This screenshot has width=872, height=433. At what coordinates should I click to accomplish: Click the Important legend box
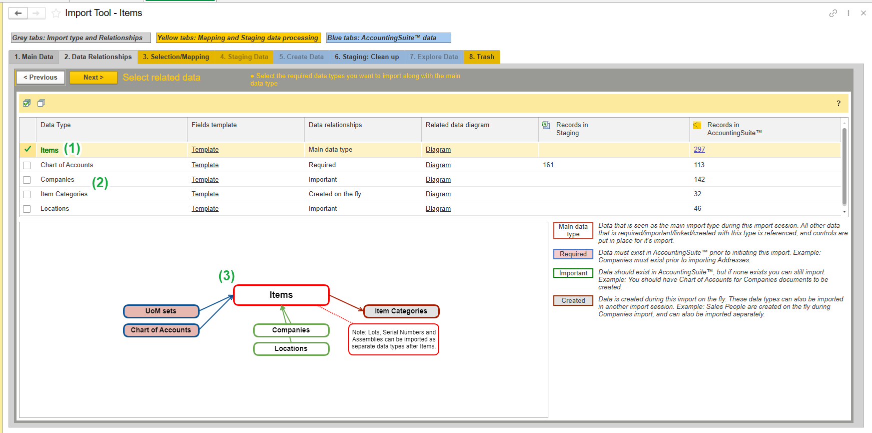(x=573, y=273)
